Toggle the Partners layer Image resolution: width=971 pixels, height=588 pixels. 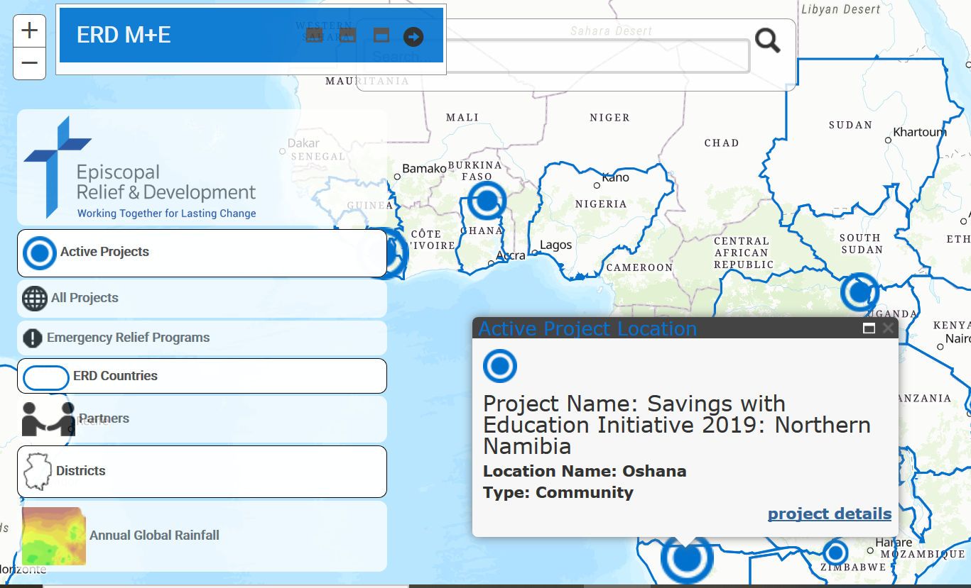tap(202, 418)
